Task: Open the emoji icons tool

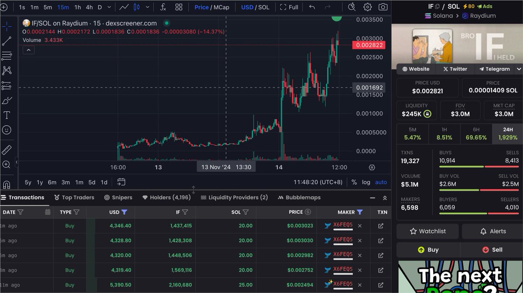Action: tap(7, 130)
